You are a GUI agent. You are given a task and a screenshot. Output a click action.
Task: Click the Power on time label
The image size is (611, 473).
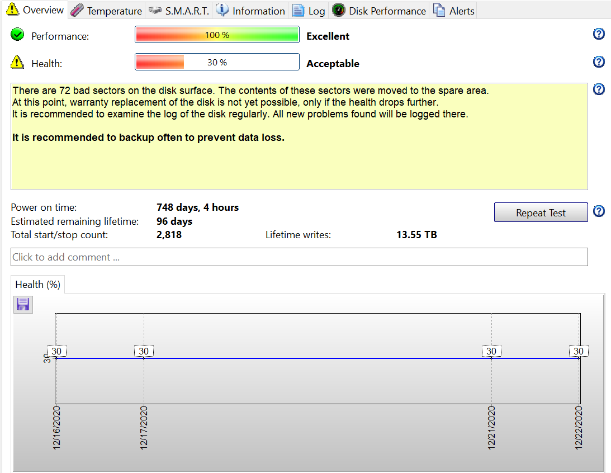click(x=44, y=207)
